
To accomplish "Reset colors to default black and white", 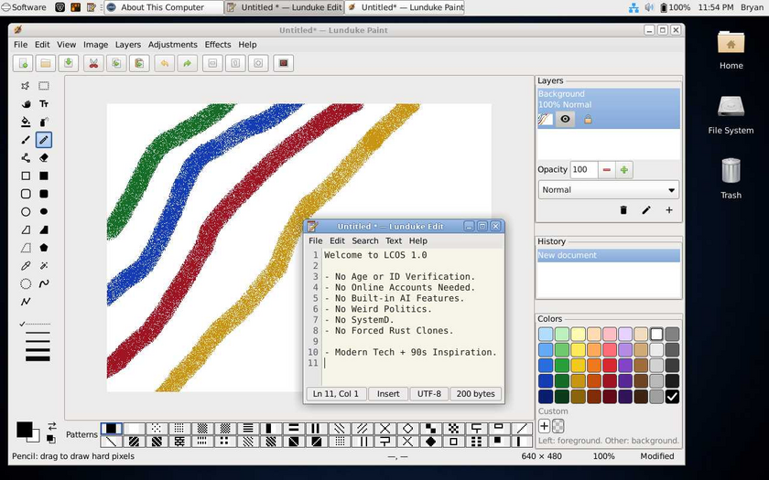I will (50, 438).
